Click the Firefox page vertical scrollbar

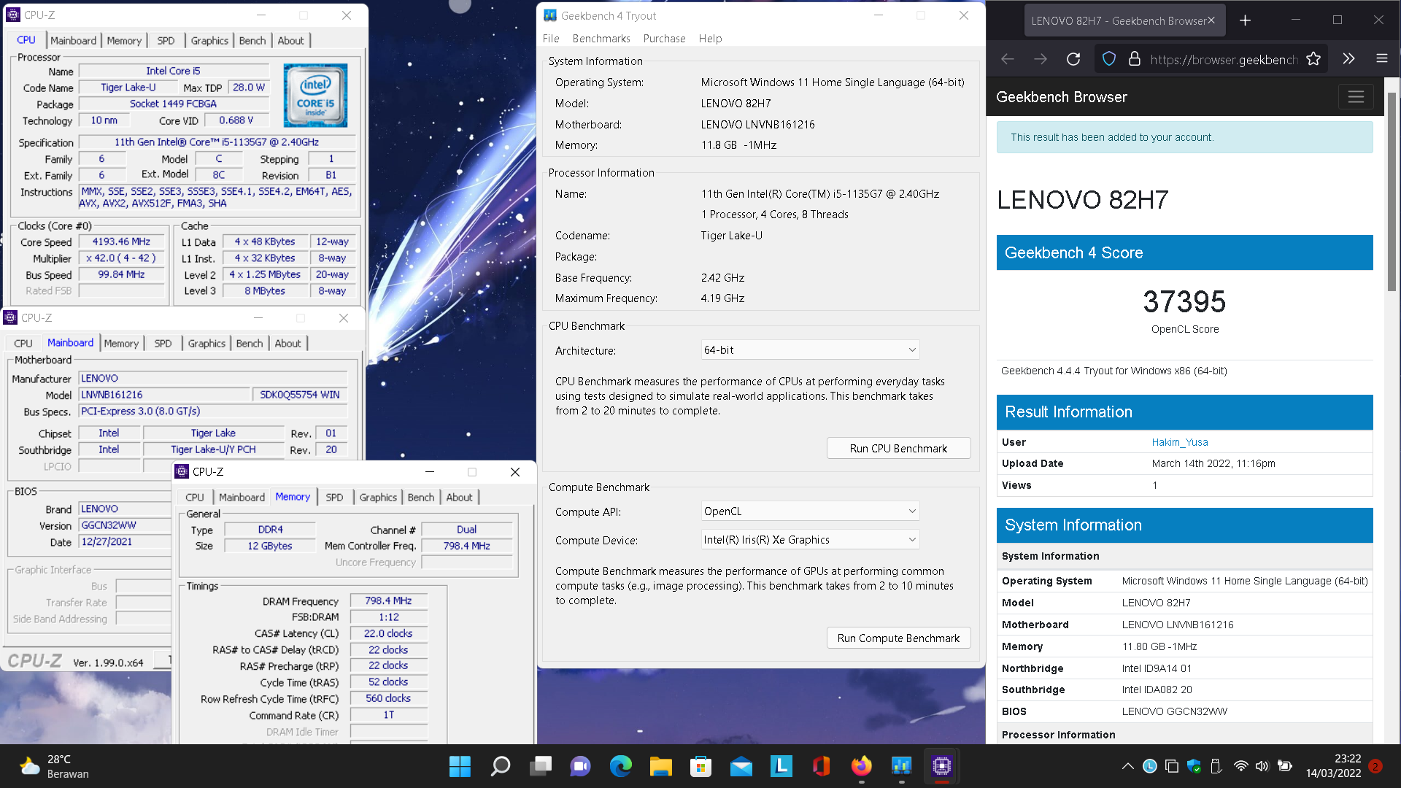point(1392,191)
